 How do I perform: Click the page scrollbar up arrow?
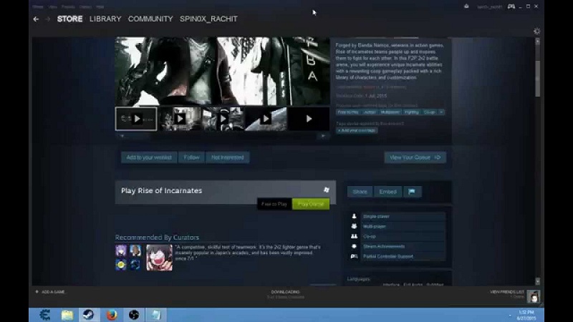pyautogui.click(x=537, y=42)
